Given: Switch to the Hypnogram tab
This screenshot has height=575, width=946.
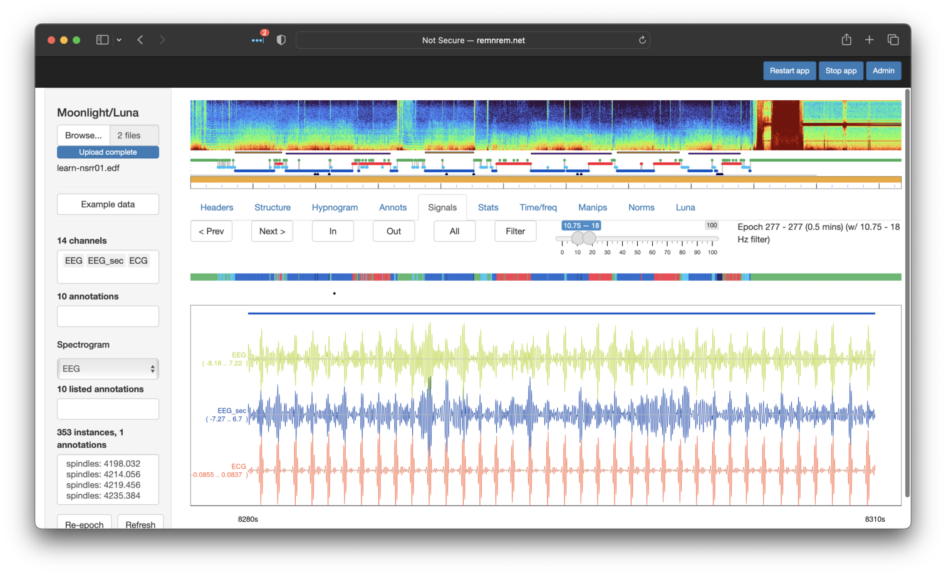Looking at the screenshot, I should (335, 207).
